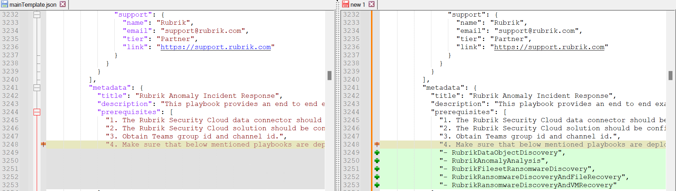
Task: Click "description" line in mainTemplate.json pane
Action: point(211,104)
